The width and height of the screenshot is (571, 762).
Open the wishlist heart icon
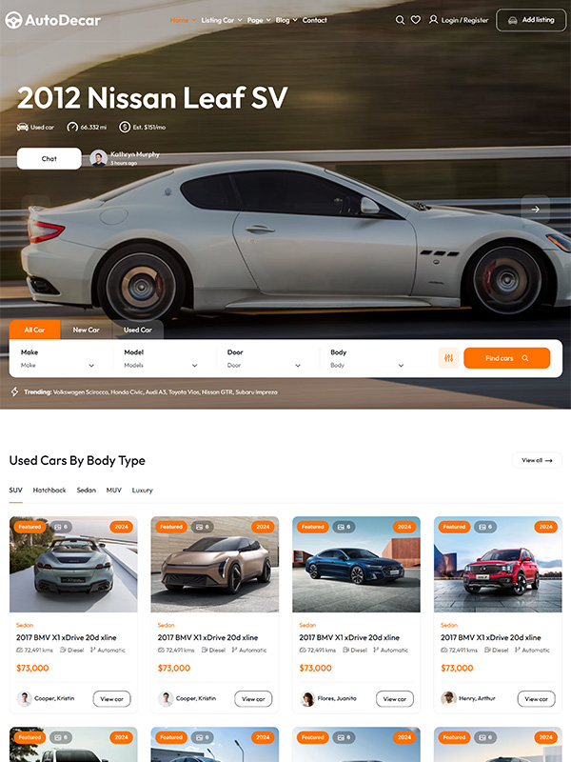(x=416, y=20)
